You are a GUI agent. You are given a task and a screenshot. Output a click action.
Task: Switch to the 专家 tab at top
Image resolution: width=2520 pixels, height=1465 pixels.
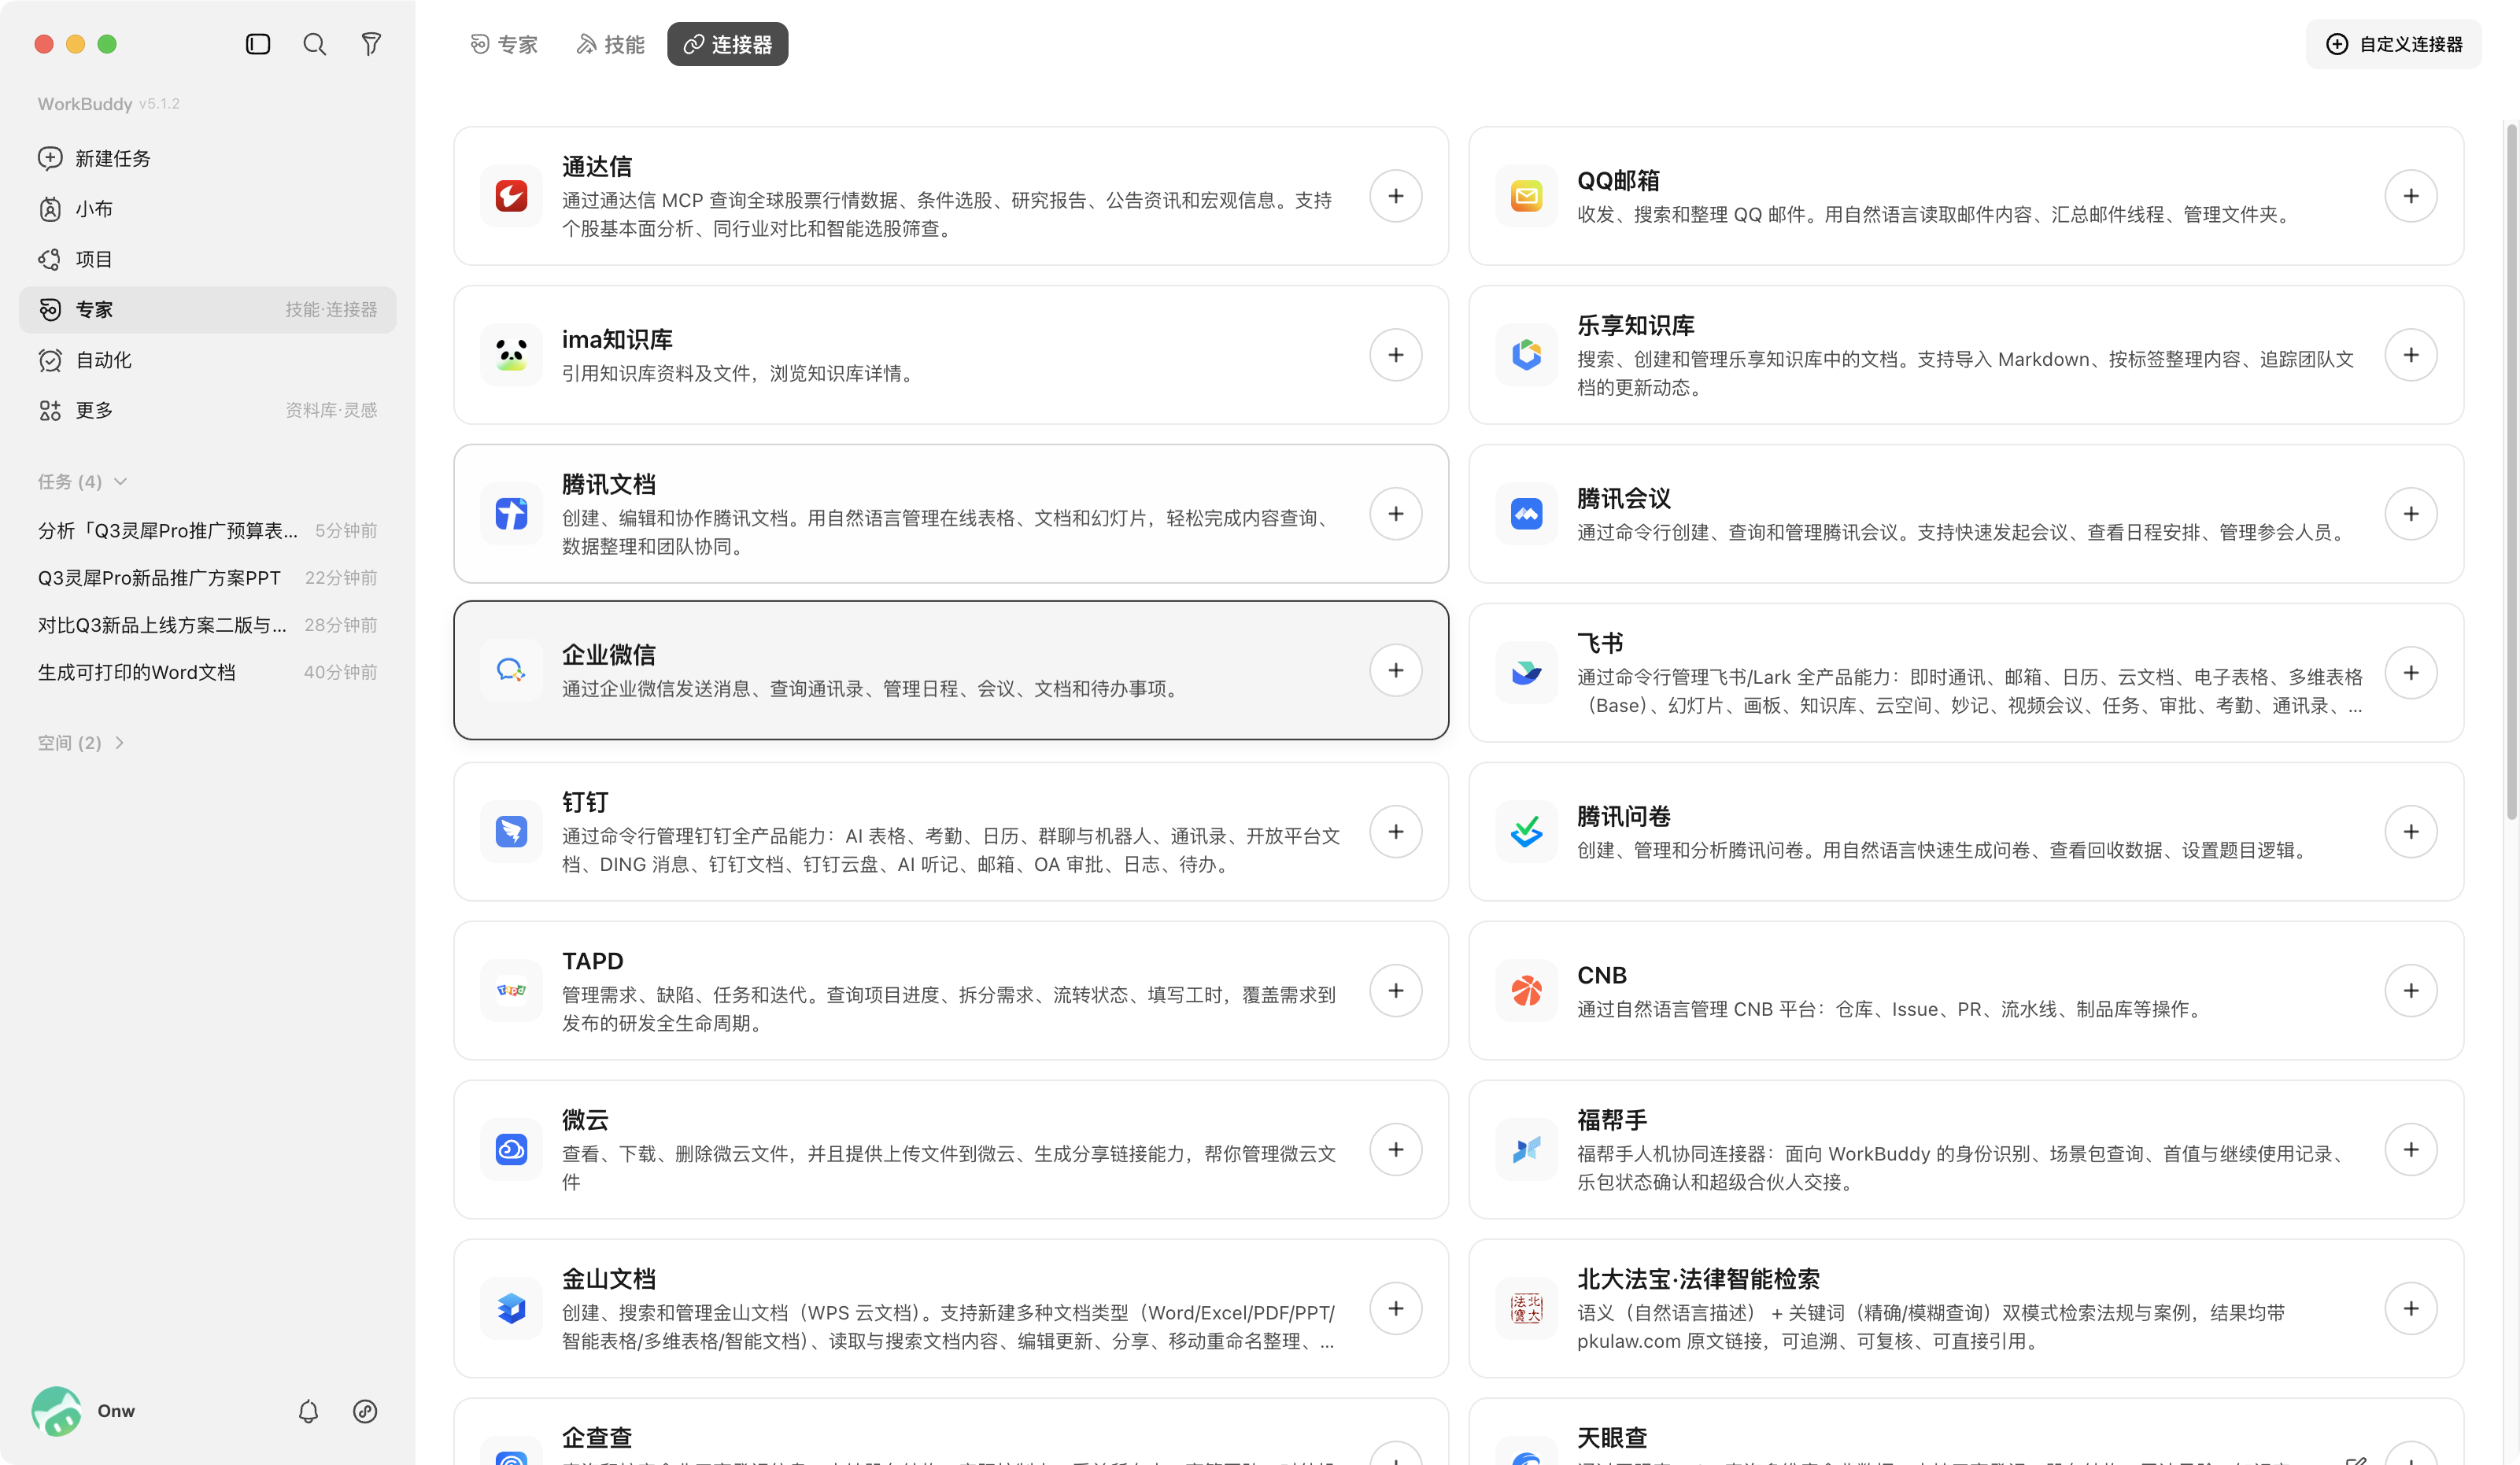coord(504,44)
